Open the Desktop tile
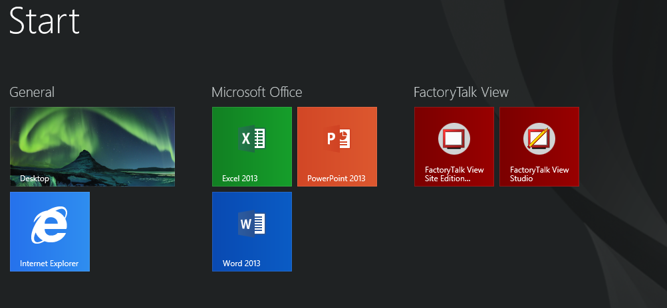This screenshot has width=667, height=308. (92, 147)
